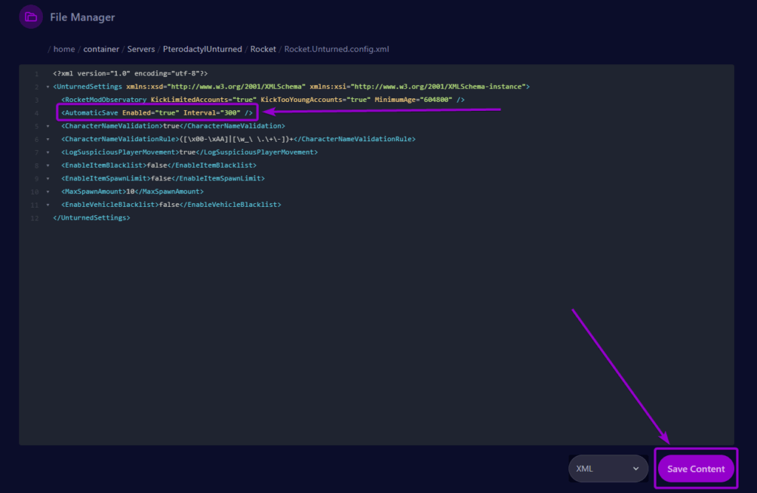
Task: Click line number 4 in the gutter
Action: [36, 113]
